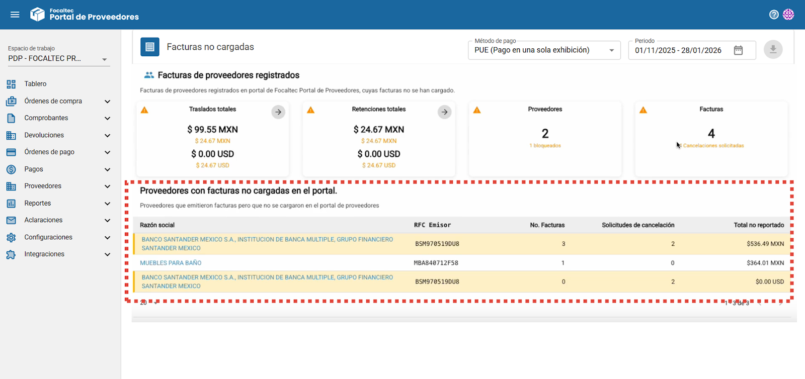Expand Proveedores menu chevron
Viewport: 805px width, 379px height.
pyautogui.click(x=107, y=186)
